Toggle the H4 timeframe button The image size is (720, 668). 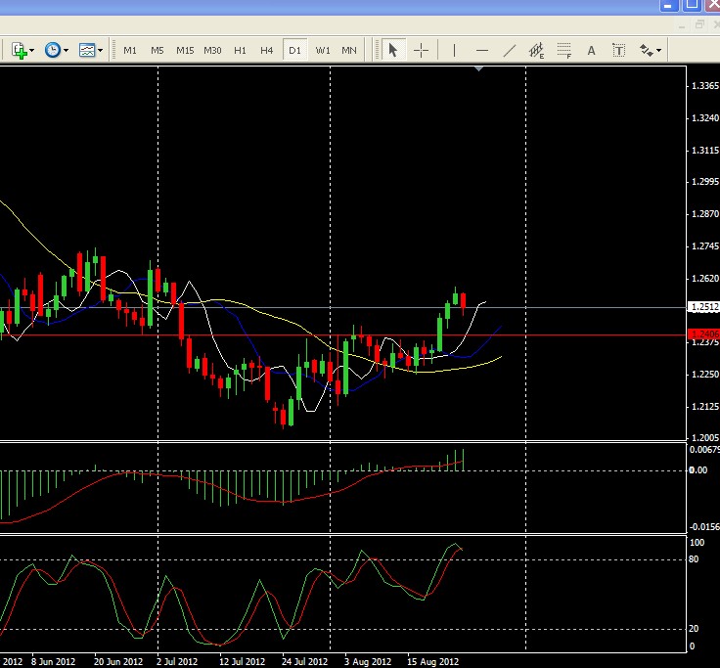click(x=267, y=50)
